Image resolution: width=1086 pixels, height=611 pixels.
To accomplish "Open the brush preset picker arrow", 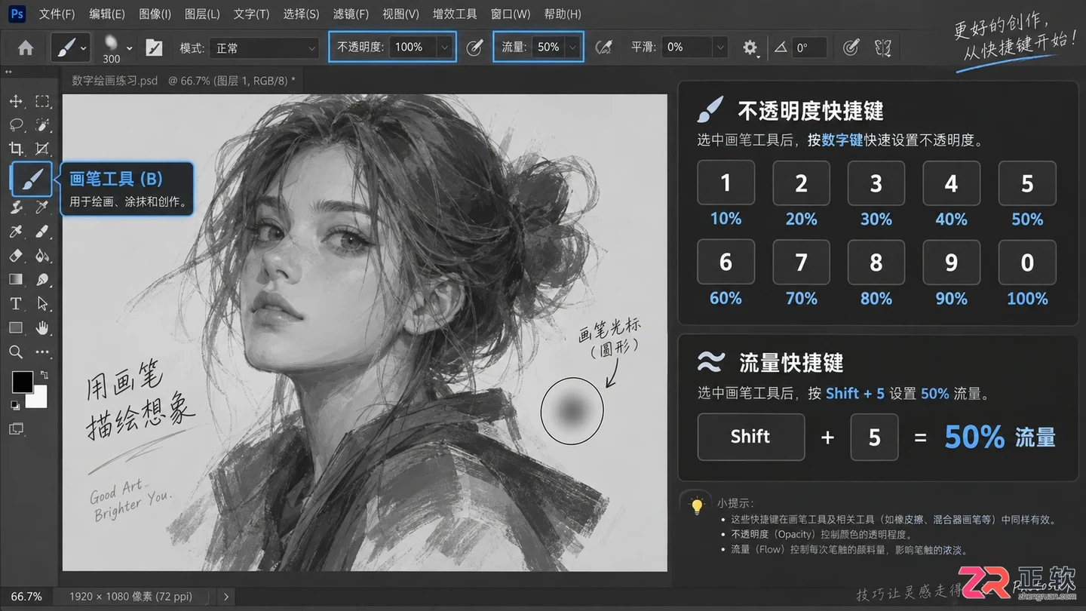I will (130, 48).
